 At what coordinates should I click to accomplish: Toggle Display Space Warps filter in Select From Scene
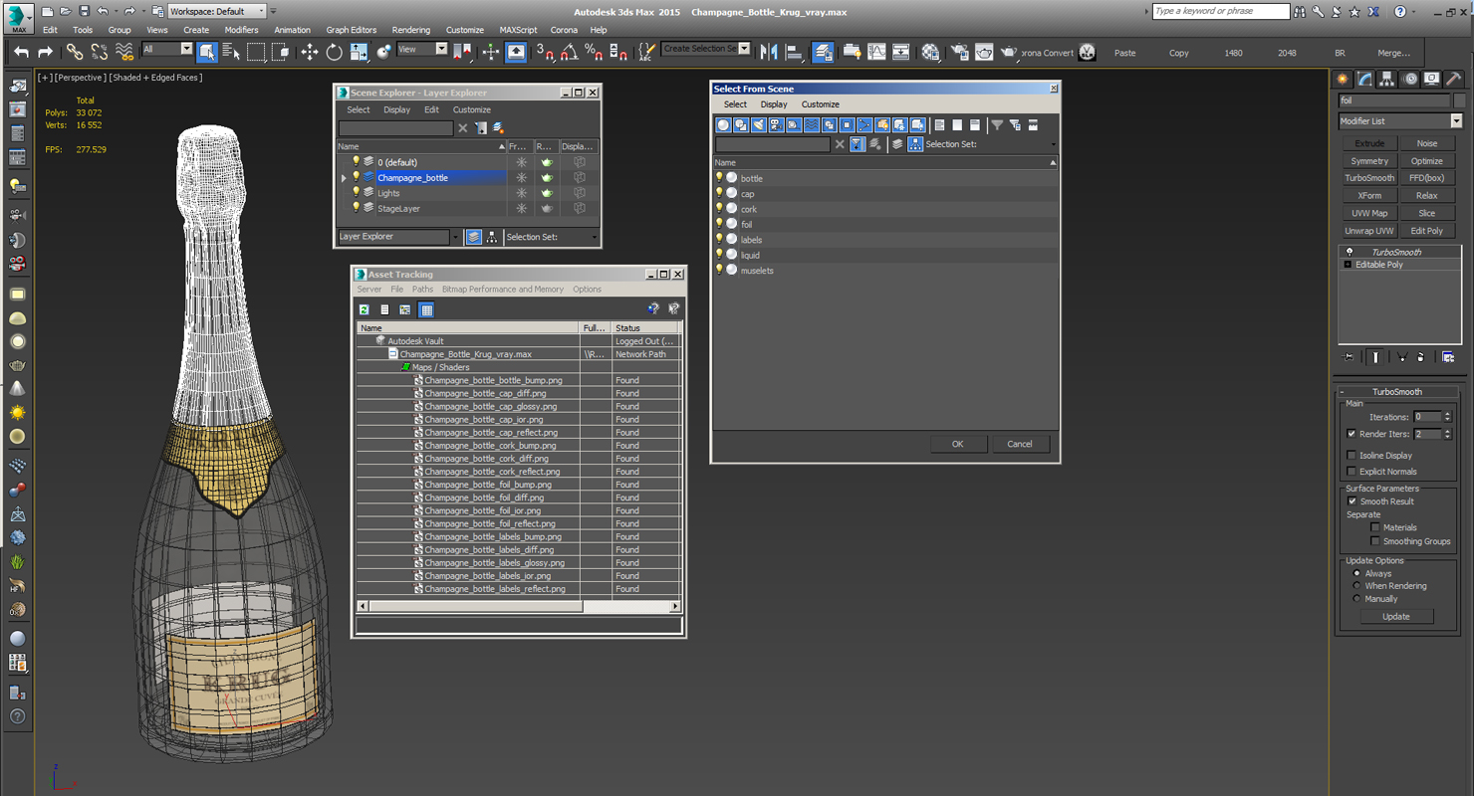tap(812, 125)
